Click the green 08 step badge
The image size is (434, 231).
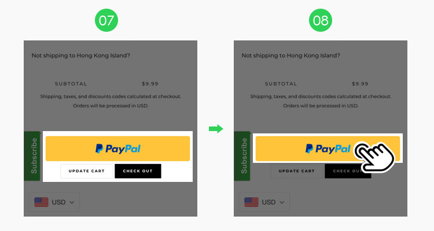pyautogui.click(x=321, y=20)
